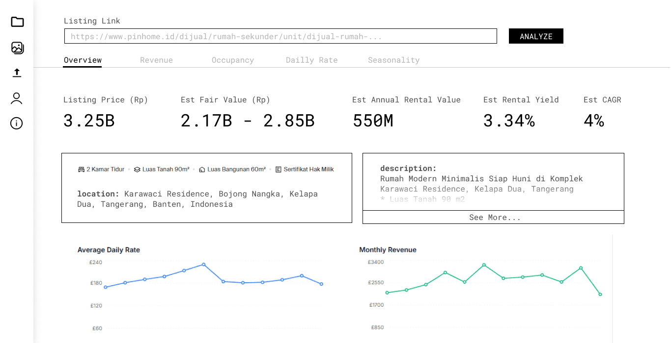Select the image gallery icon in the sidebar
671x343 pixels.
17,48
